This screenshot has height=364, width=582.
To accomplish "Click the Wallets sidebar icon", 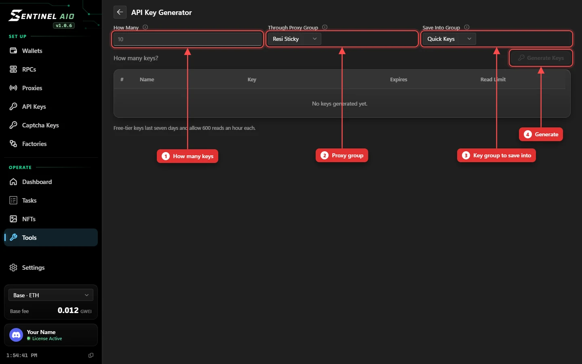I will pyautogui.click(x=13, y=51).
